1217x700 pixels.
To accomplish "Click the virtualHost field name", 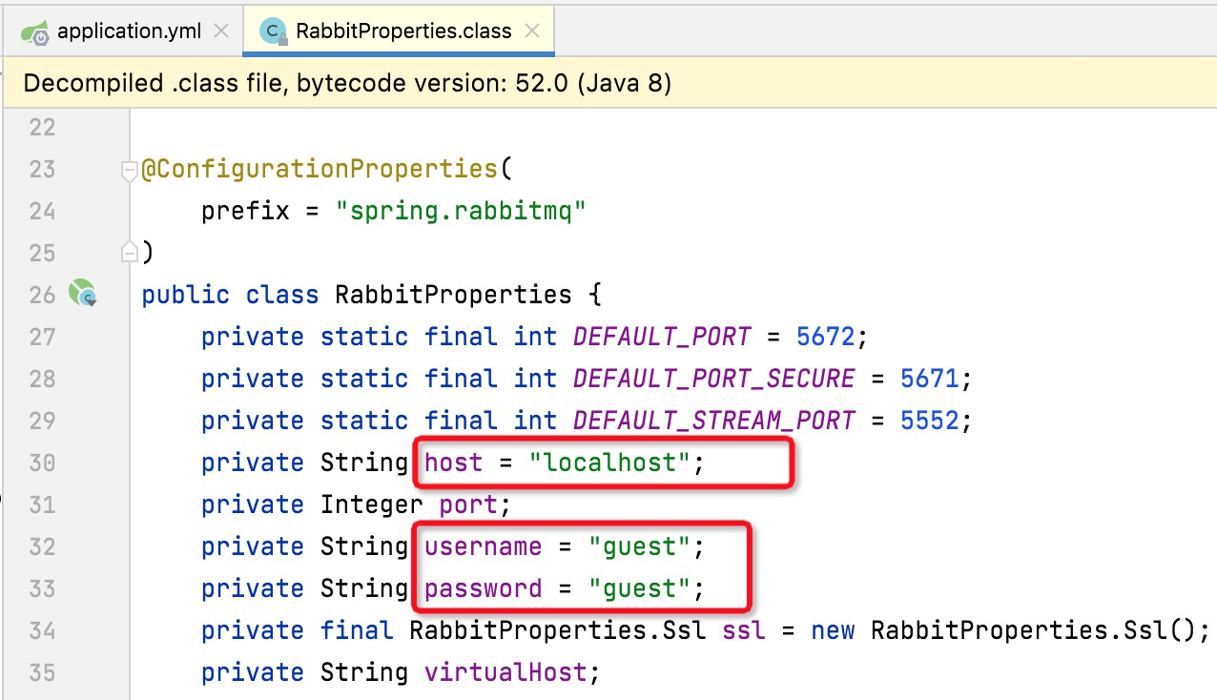I will pyautogui.click(x=505, y=672).
